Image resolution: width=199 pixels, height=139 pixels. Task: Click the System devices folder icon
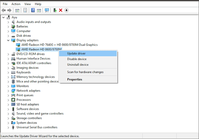tap(13, 123)
